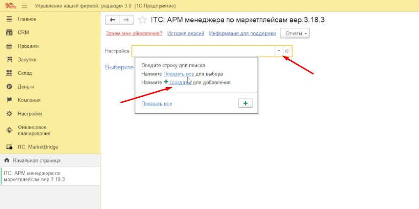The height and width of the screenshot is (209, 419).
Task: Click the page title ITC: АРМ менеджера
Action: click(x=238, y=20)
